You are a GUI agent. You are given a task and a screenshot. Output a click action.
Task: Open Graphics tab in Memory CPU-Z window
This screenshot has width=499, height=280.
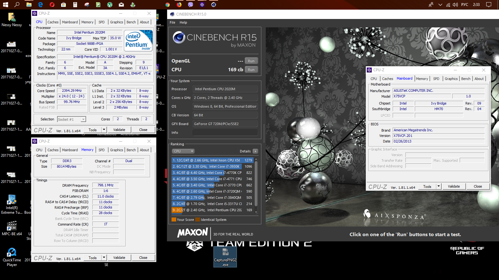pos(116,150)
